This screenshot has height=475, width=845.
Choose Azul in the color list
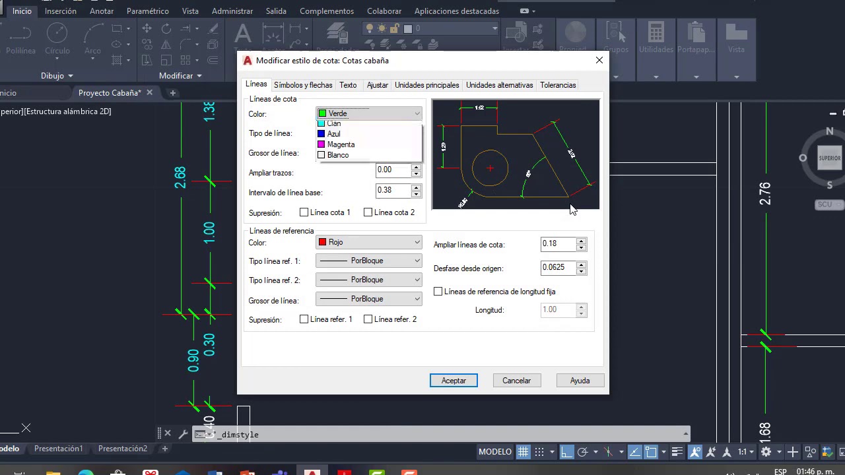click(369, 134)
